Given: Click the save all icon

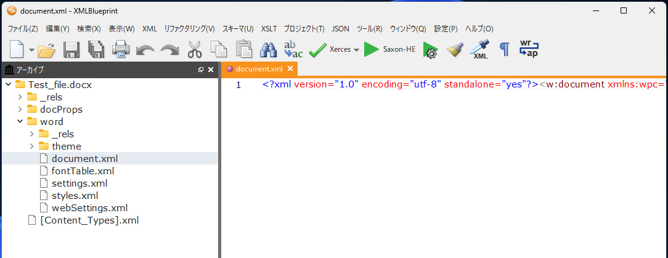Looking at the screenshot, I should click(96, 50).
